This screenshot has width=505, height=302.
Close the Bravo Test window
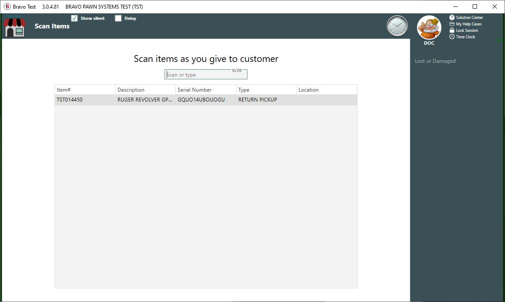(x=494, y=6)
